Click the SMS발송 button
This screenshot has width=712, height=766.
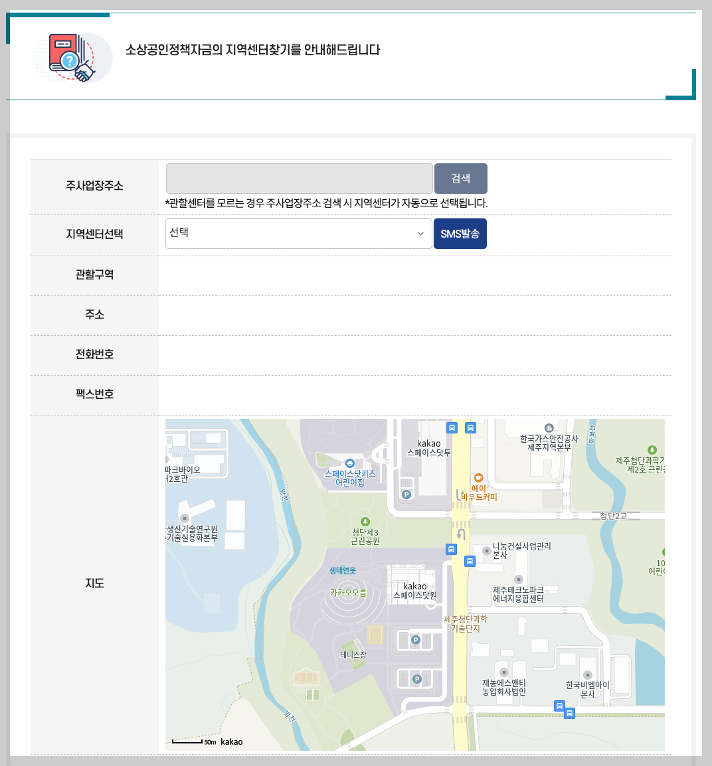coord(460,234)
